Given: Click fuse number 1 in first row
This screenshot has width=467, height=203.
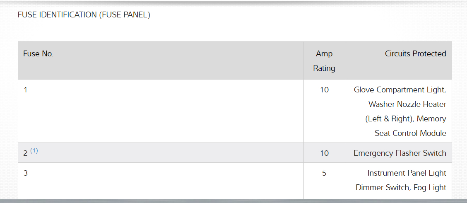Looking at the screenshot, I should click(26, 89).
